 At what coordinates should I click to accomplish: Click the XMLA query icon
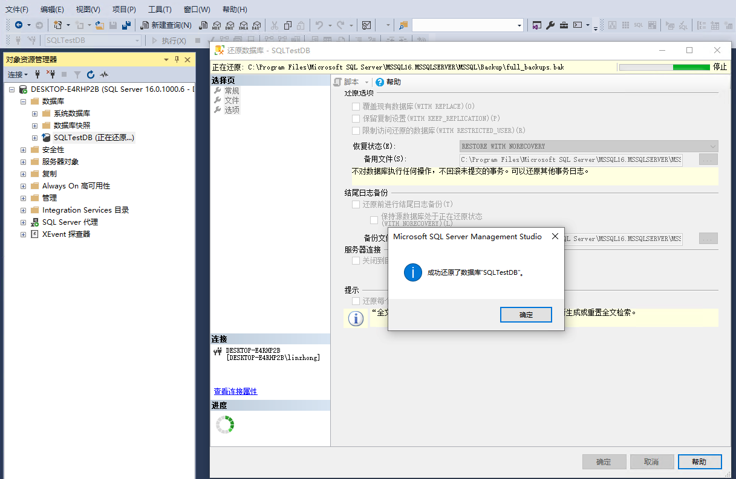(x=243, y=25)
